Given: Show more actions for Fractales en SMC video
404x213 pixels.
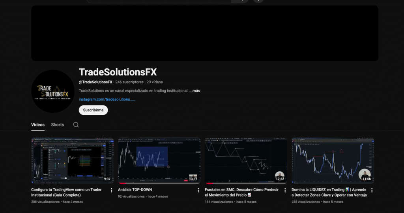Looking at the screenshot, I should point(285,190).
